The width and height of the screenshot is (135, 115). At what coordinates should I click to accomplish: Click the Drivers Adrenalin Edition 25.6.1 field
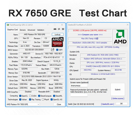point(103,59)
